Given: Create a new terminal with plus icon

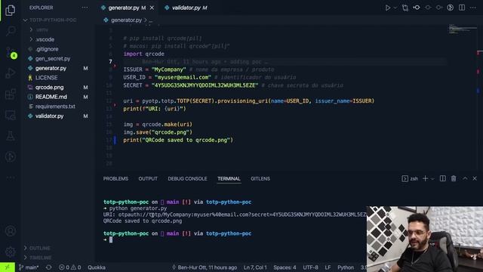Looking at the screenshot, I should click(426, 178).
